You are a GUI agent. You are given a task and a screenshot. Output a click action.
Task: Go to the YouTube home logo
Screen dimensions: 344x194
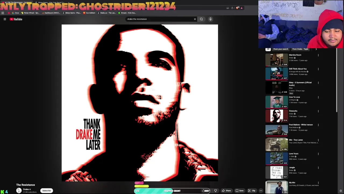pyautogui.click(x=16, y=19)
